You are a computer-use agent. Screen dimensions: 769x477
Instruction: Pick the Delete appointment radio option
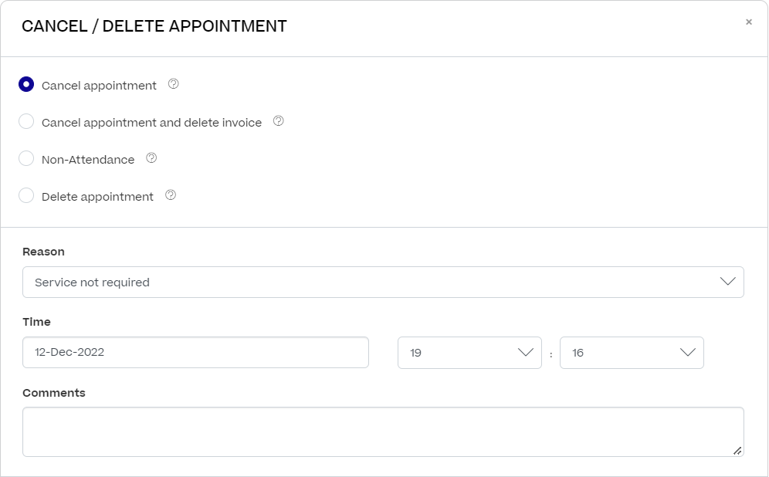[x=26, y=196]
